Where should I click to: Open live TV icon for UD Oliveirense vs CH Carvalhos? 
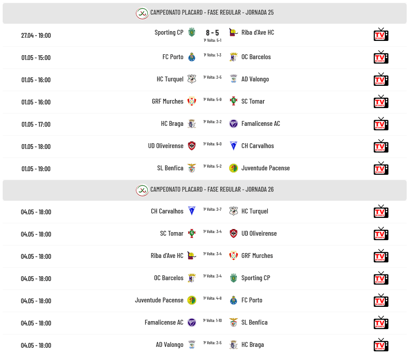[381, 146]
